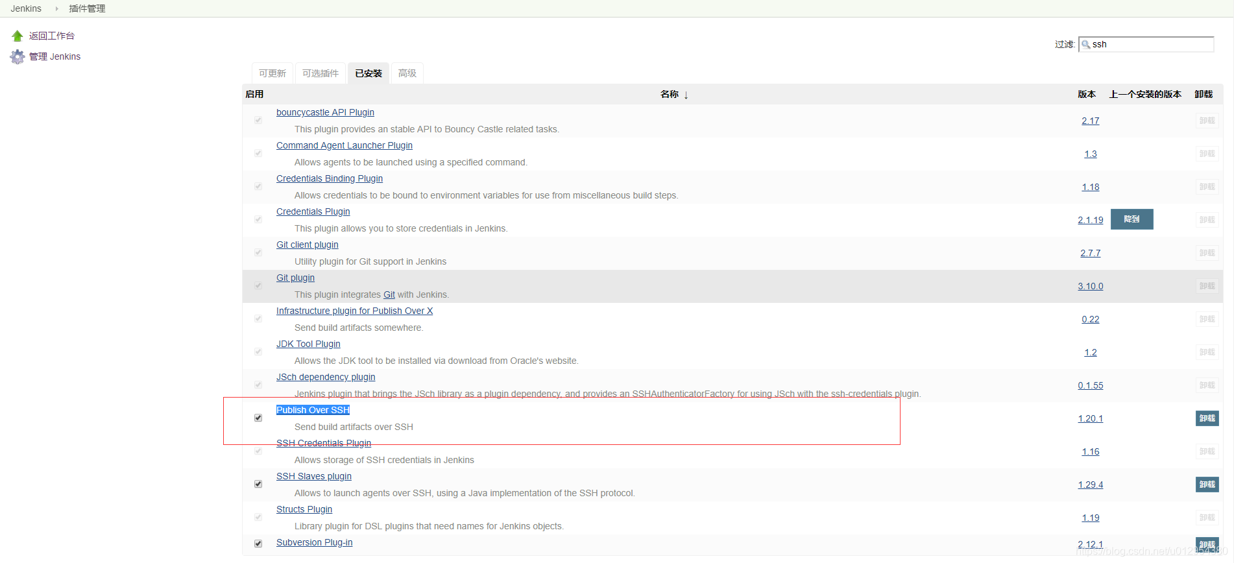Open SSH Slaves plugin link
1234x563 pixels.
(x=314, y=476)
